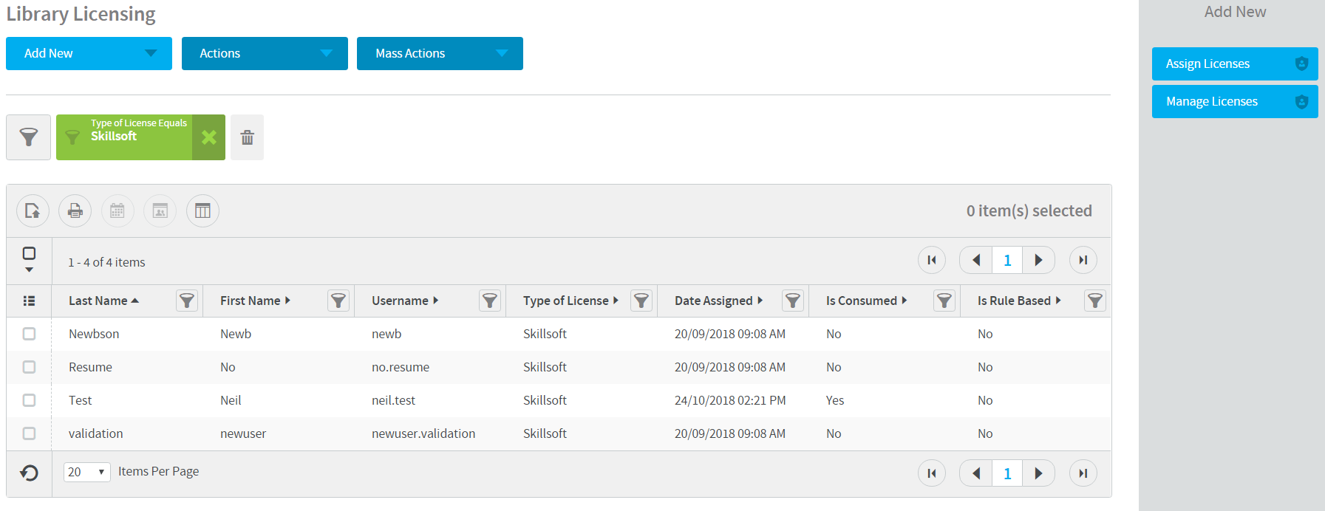Image resolution: width=1325 pixels, height=511 pixels.
Task: Open the Add New dropdown
Action: pos(89,53)
